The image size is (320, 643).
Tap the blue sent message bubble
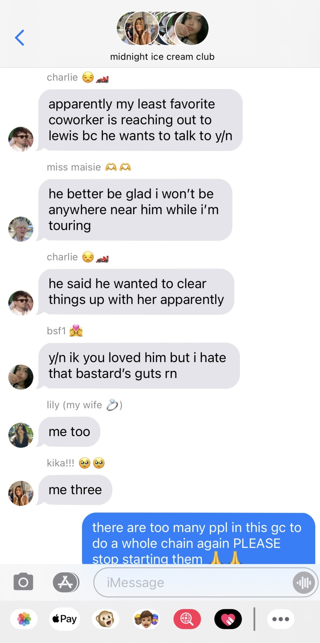click(198, 539)
